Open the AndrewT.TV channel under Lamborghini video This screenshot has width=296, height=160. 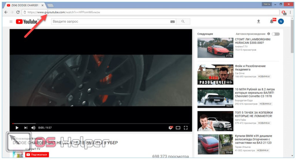[x=241, y=47]
